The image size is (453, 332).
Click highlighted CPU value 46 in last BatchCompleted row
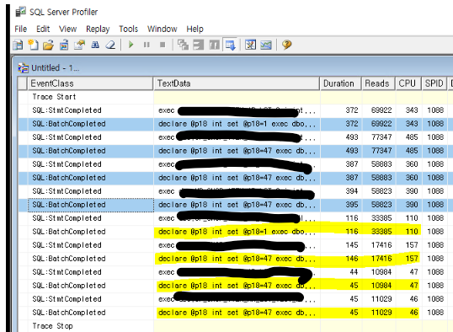coord(413,313)
